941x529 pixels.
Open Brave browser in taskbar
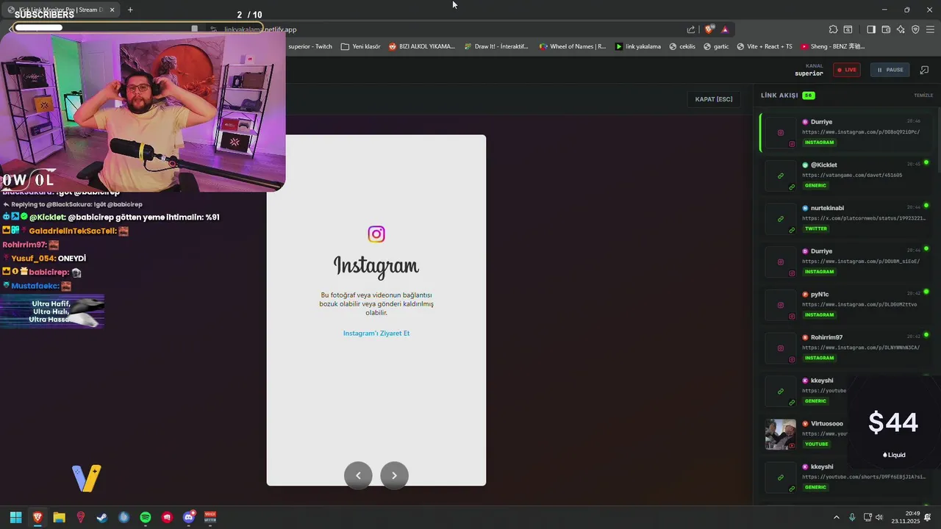(x=37, y=517)
